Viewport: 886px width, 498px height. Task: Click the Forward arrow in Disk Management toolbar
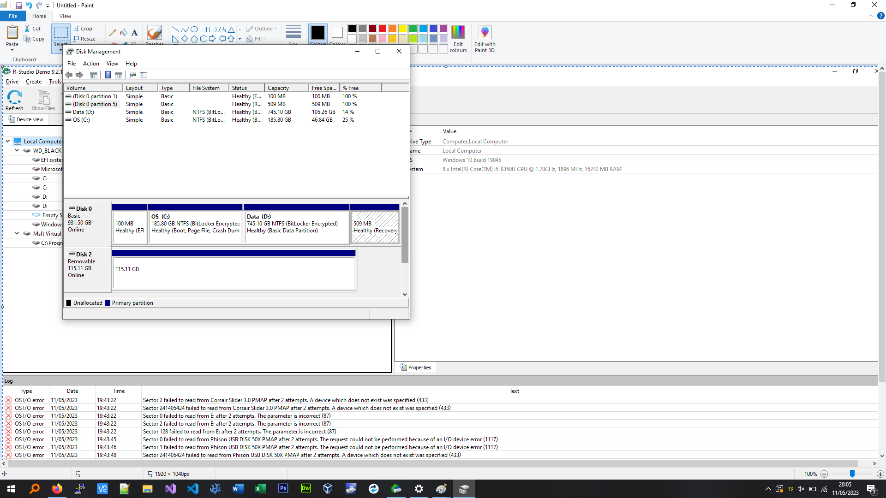[x=79, y=75]
